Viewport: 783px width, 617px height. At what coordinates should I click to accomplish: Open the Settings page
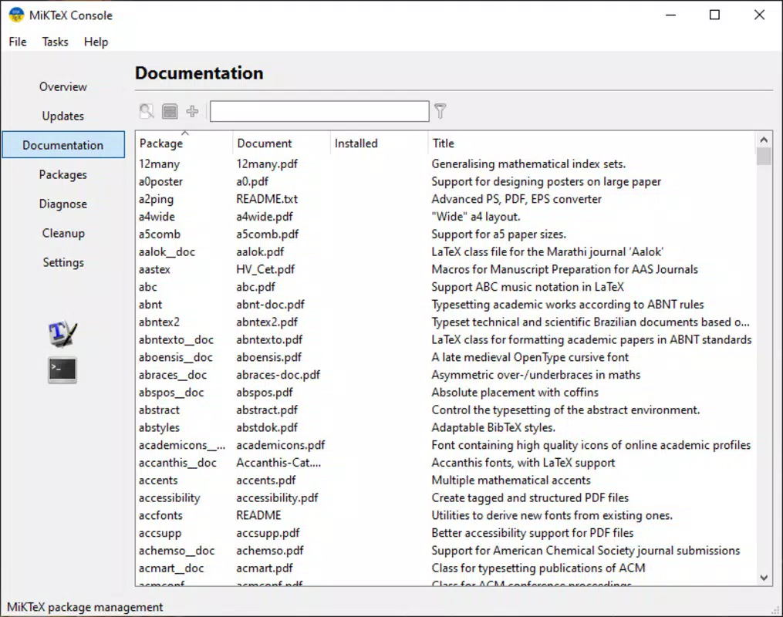point(63,262)
